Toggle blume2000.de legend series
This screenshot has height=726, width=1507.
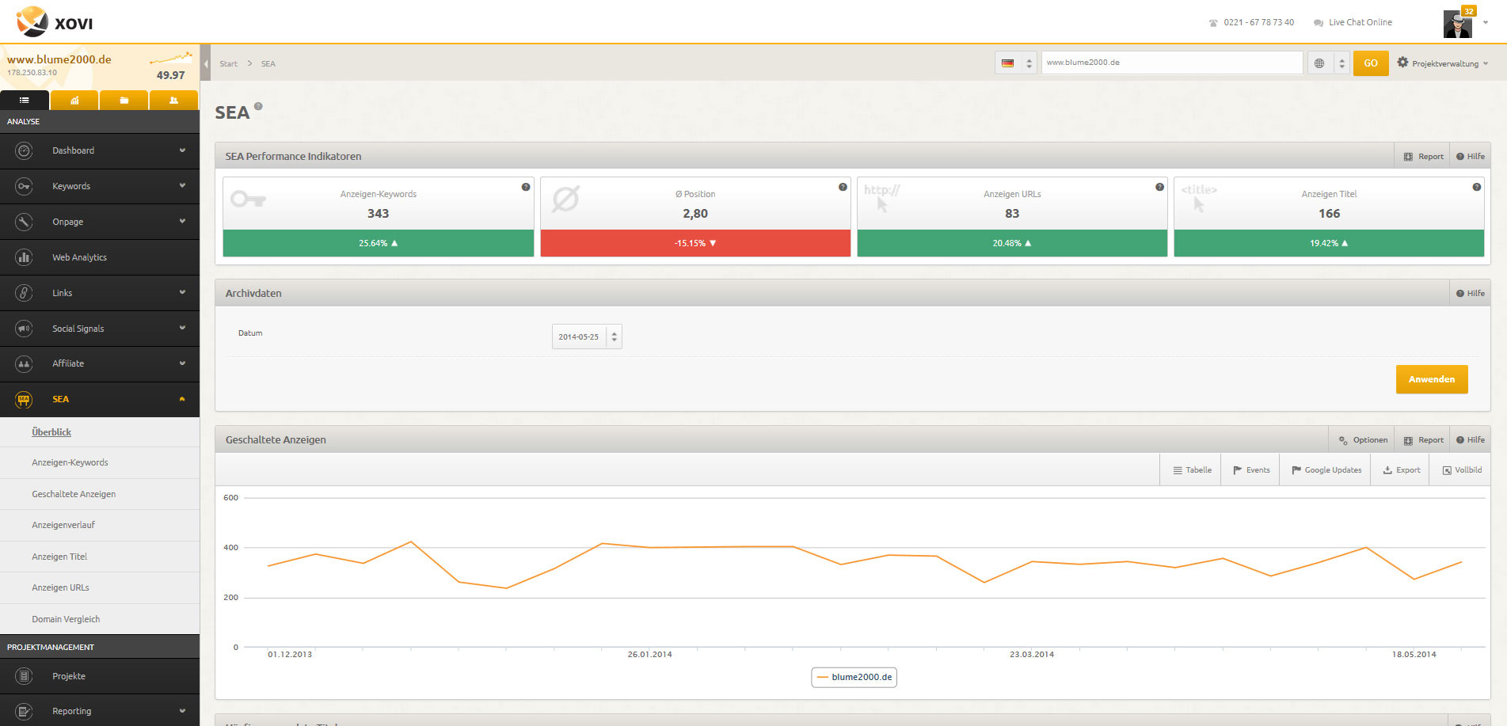[854, 677]
